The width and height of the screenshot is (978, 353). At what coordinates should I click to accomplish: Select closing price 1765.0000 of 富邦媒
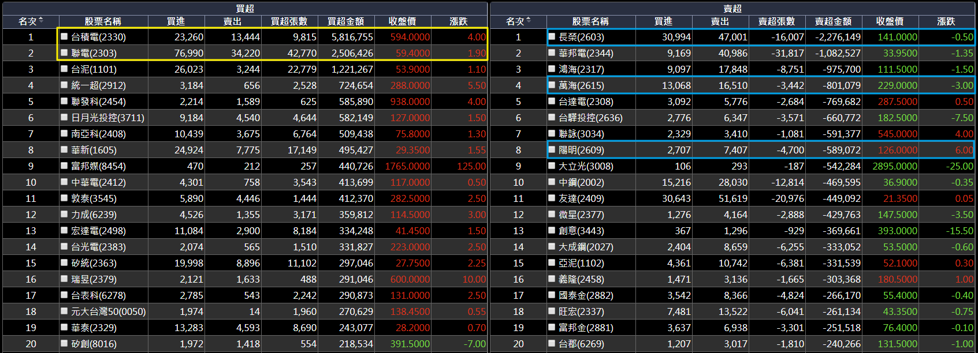click(407, 166)
